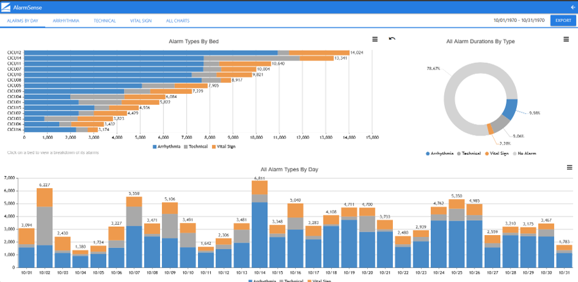The width and height of the screenshot is (578, 282).
Task: Click the 10/20 column in daily chart
Action: tap(367, 238)
